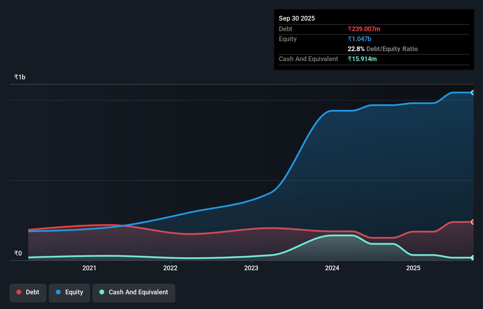Expand the Cash And Equivalent tooltip row
483x309 pixels.
[308, 59]
